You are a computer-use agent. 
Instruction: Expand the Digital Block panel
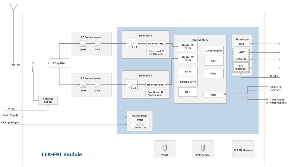[x=200, y=40]
